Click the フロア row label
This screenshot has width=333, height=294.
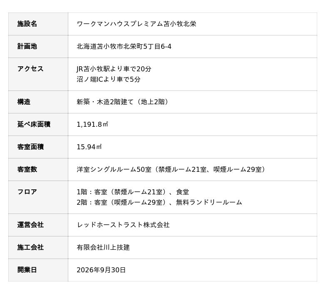(x=27, y=192)
